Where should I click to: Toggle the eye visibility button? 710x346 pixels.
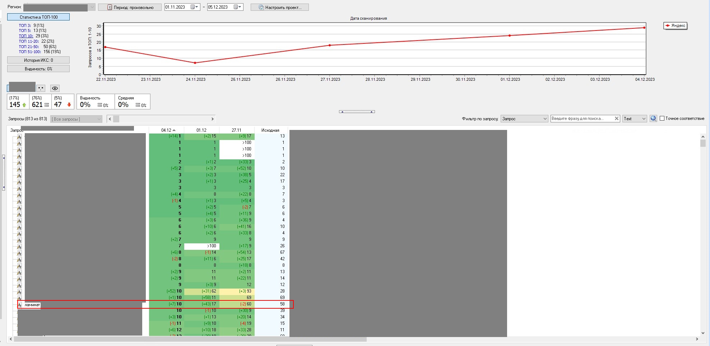55,88
